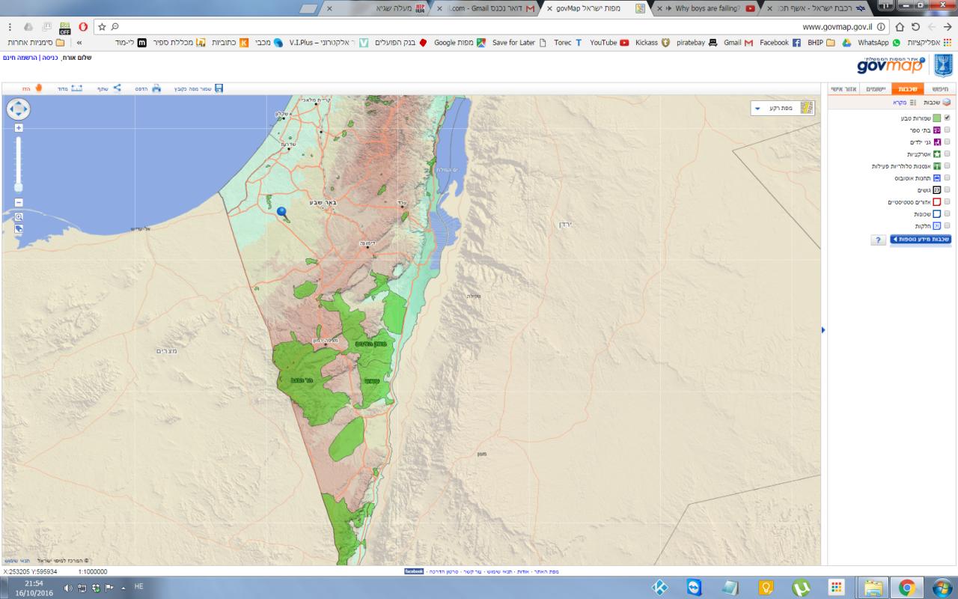Select the measure distance tool
This screenshot has height=599, width=958.
tap(76, 88)
